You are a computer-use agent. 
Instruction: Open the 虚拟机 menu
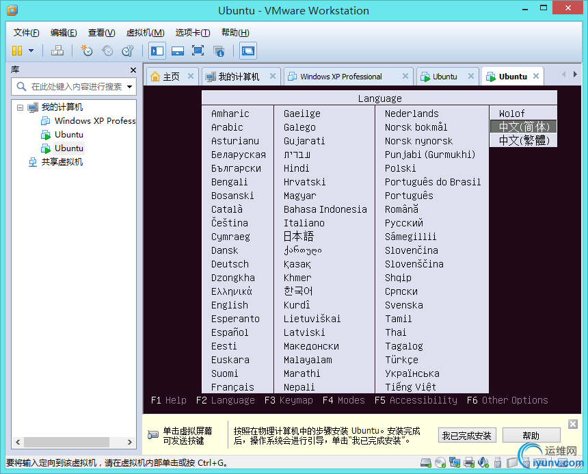tap(144, 32)
